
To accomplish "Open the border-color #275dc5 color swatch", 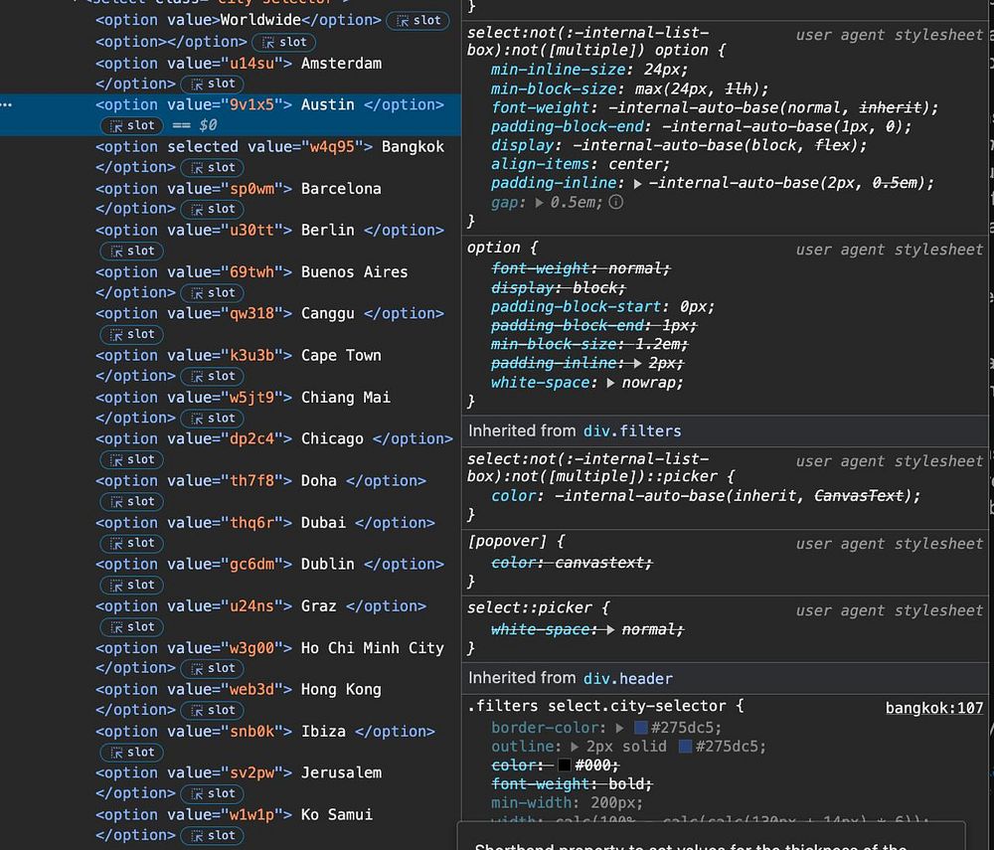I will point(640,728).
